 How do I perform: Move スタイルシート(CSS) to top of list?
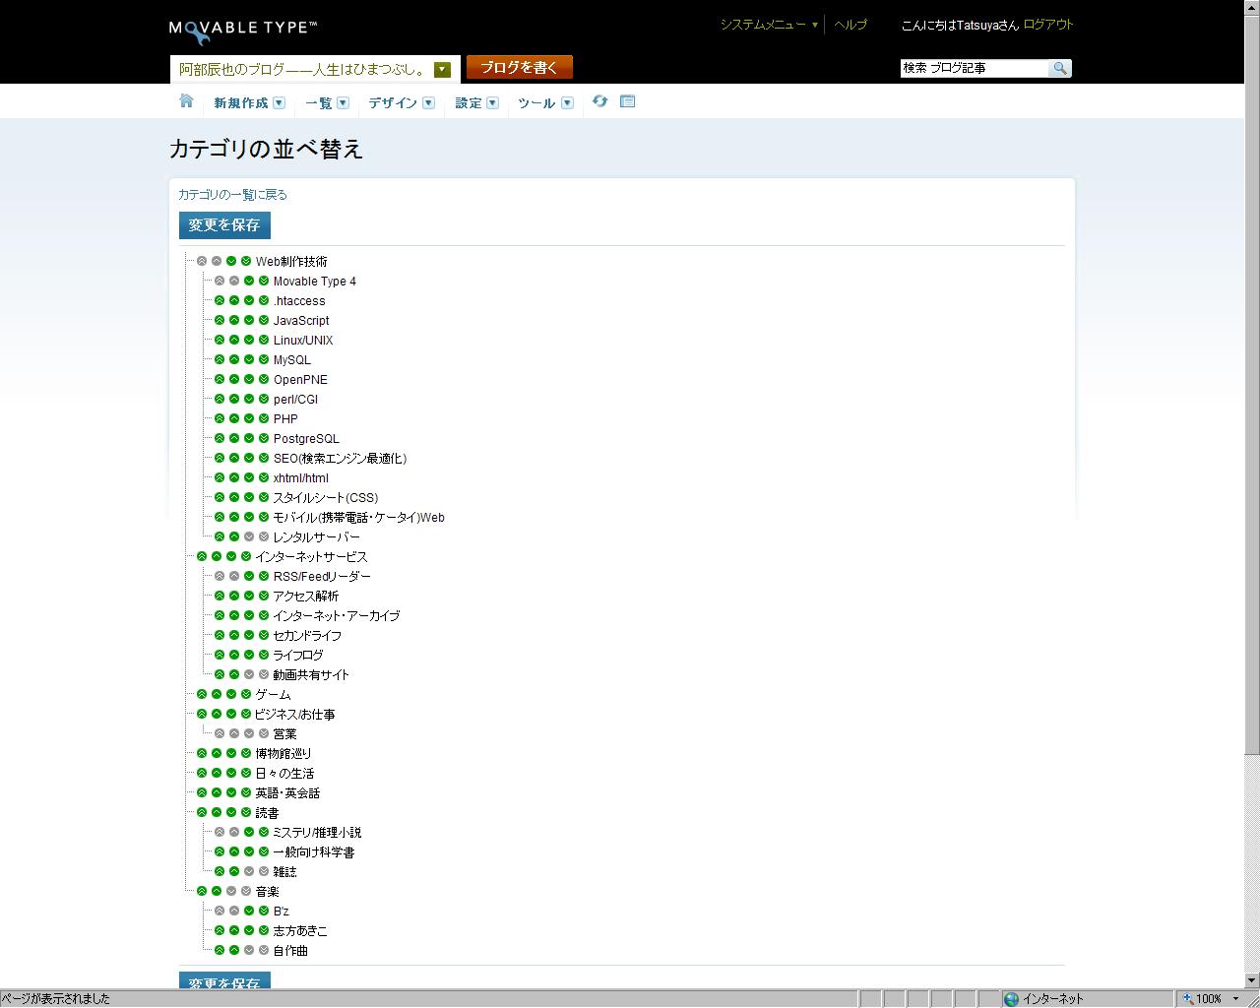220,497
